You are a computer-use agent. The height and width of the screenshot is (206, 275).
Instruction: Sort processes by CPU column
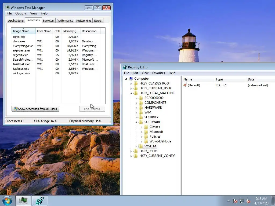(57, 31)
